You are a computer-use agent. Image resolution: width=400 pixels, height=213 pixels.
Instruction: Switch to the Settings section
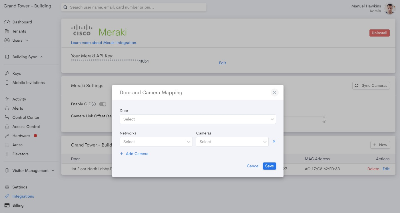click(20, 187)
